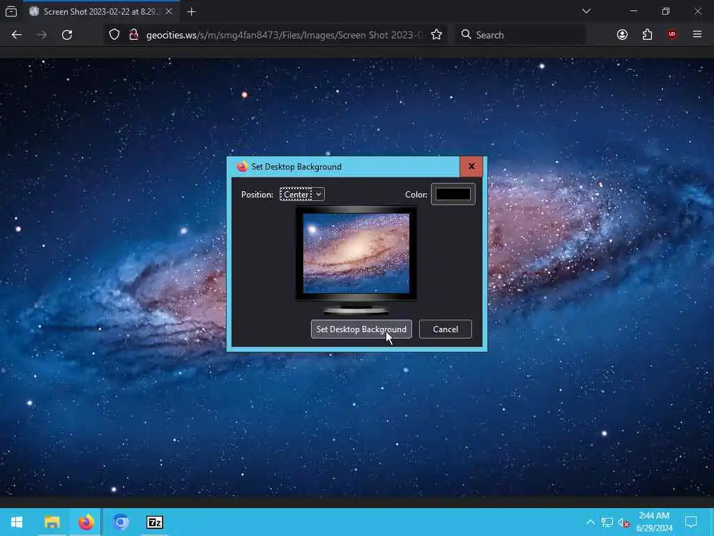Select the Screen Shot 2023-02-22 browser tab

pos(101,11)
